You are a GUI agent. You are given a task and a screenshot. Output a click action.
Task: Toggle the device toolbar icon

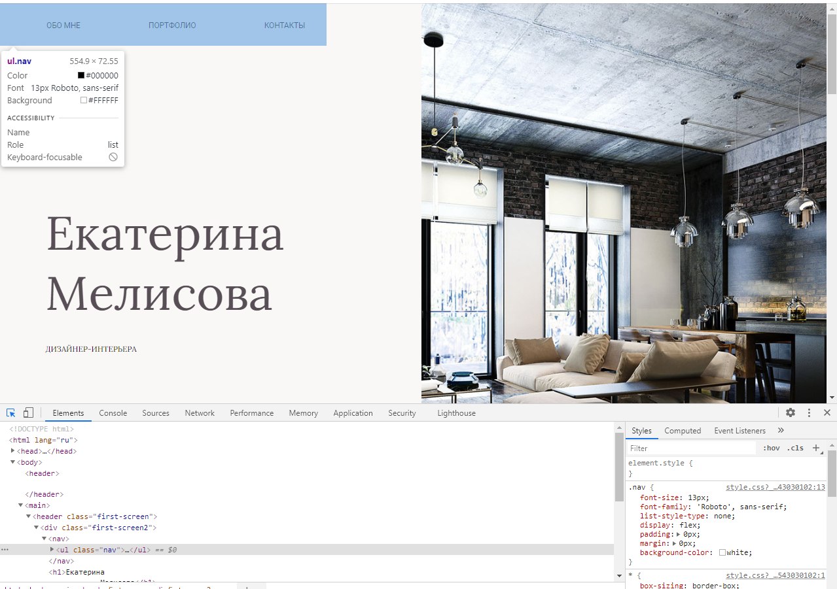pos(28,412)
